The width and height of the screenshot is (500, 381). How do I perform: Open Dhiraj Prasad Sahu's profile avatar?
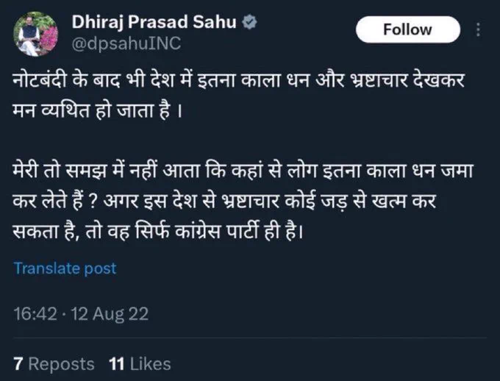click(x=36, y=34)
